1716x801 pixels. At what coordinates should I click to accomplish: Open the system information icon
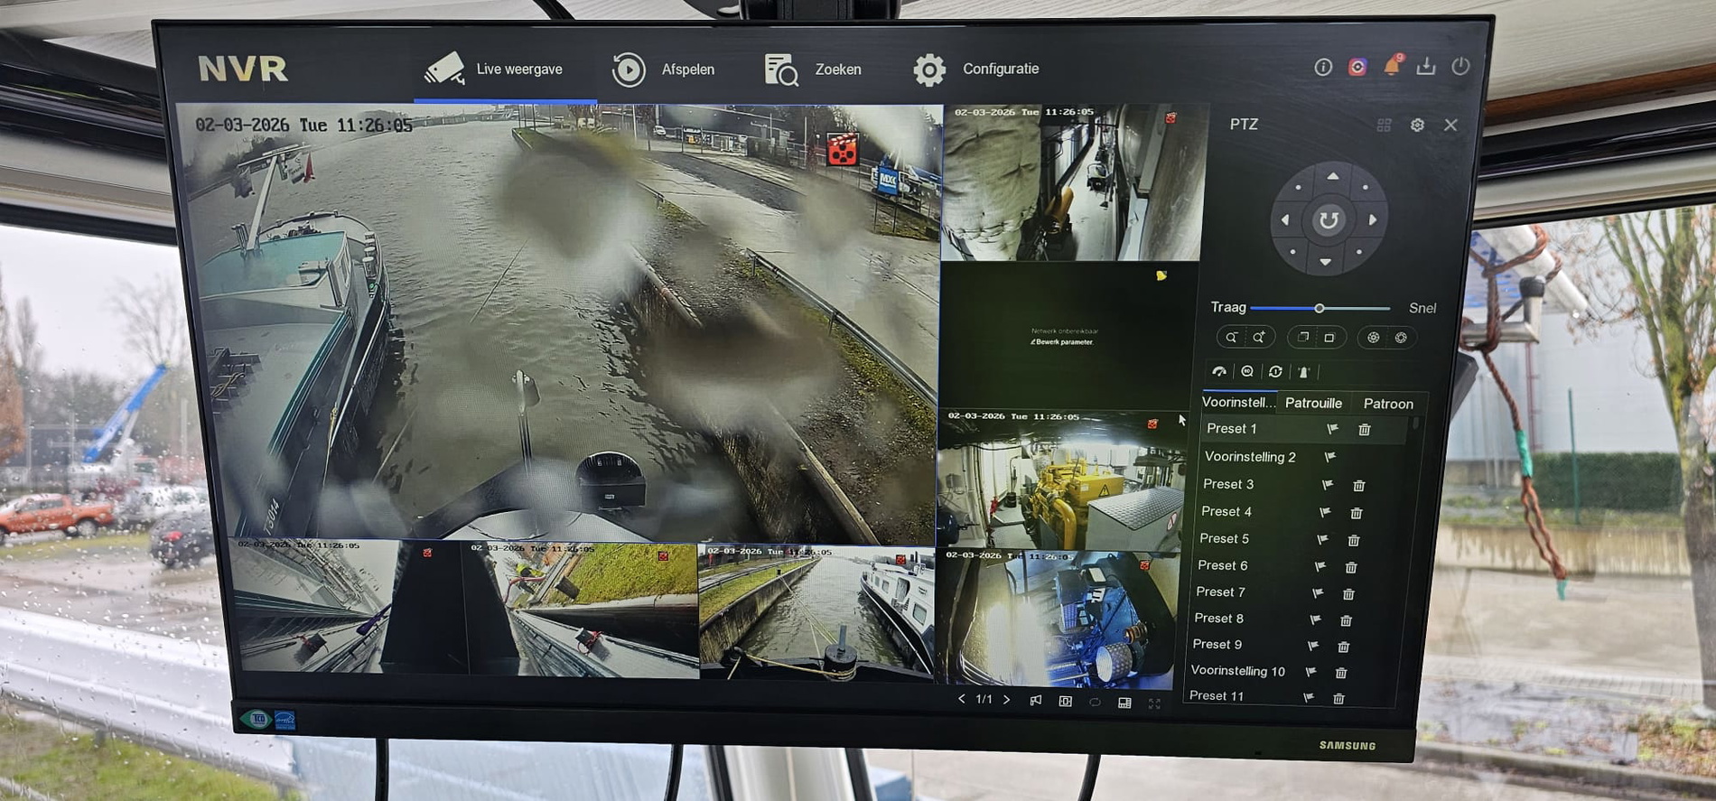1323,67
